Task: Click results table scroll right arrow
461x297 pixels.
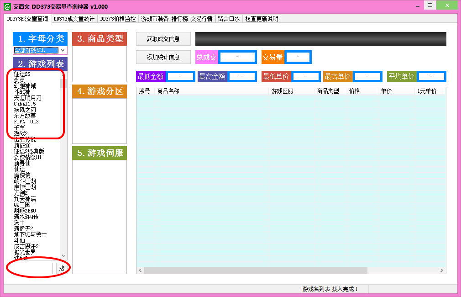Action: click(441, 270)
